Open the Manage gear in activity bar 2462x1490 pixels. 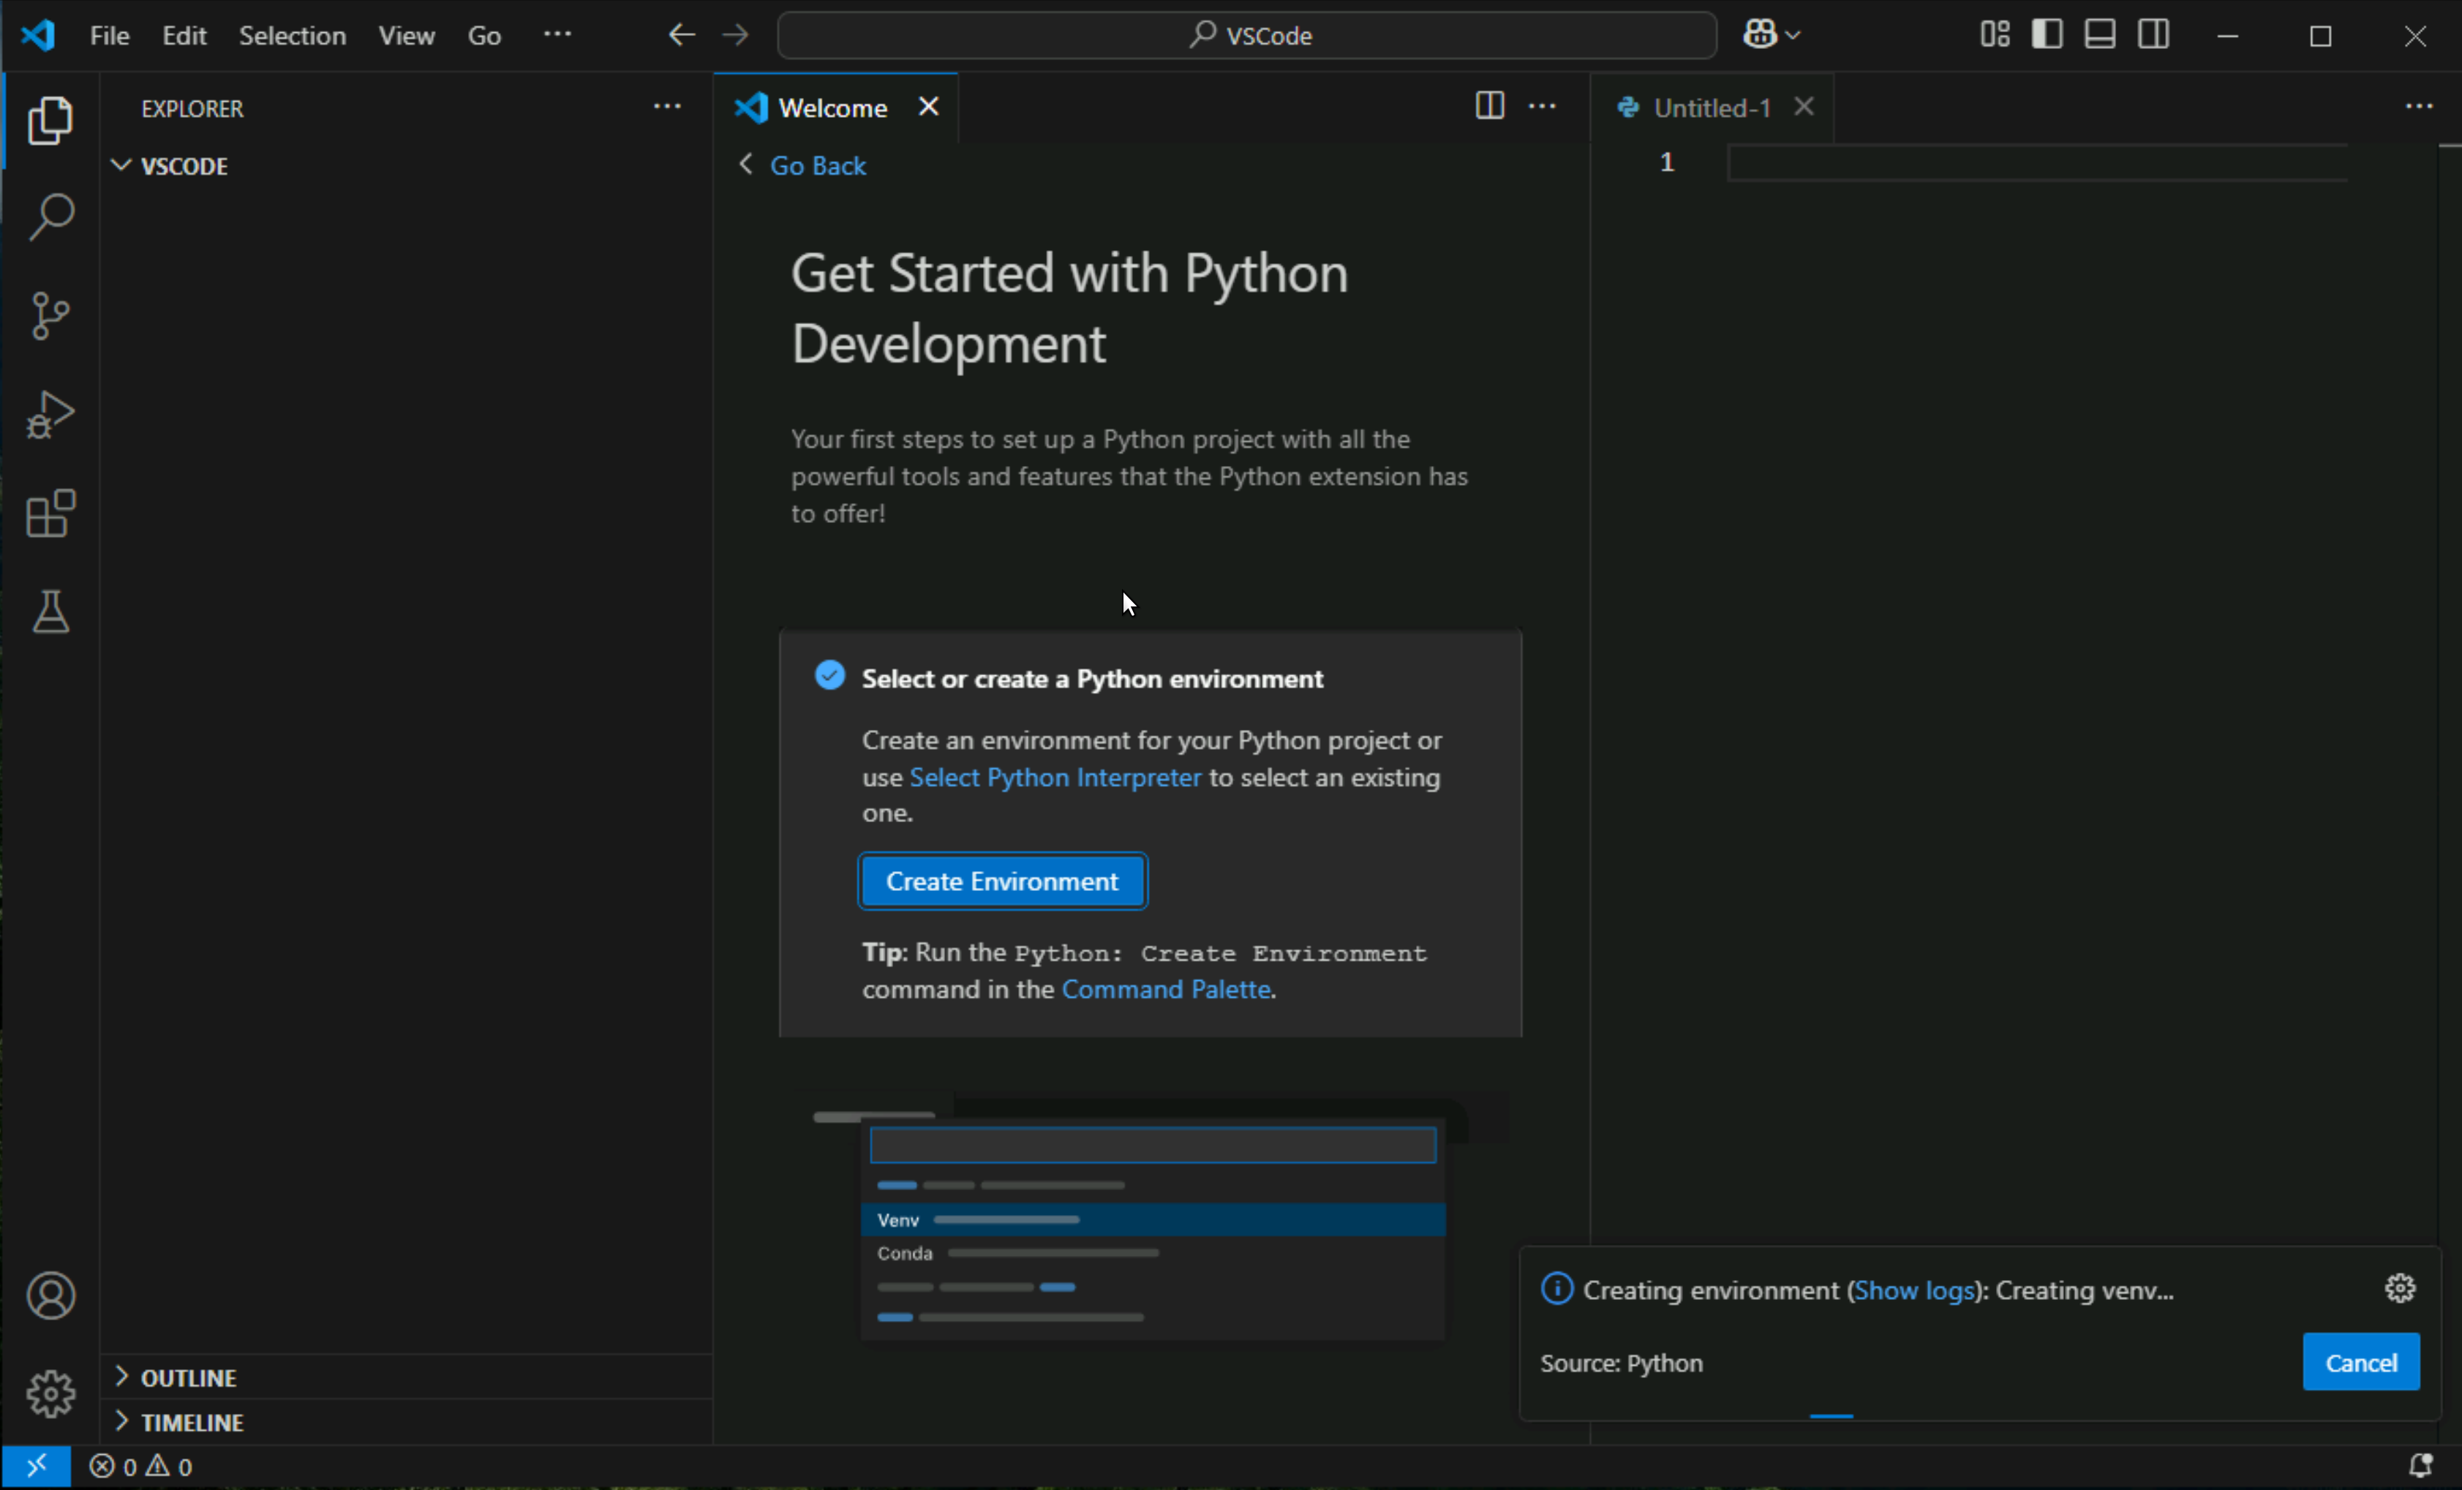point(51,1393)
